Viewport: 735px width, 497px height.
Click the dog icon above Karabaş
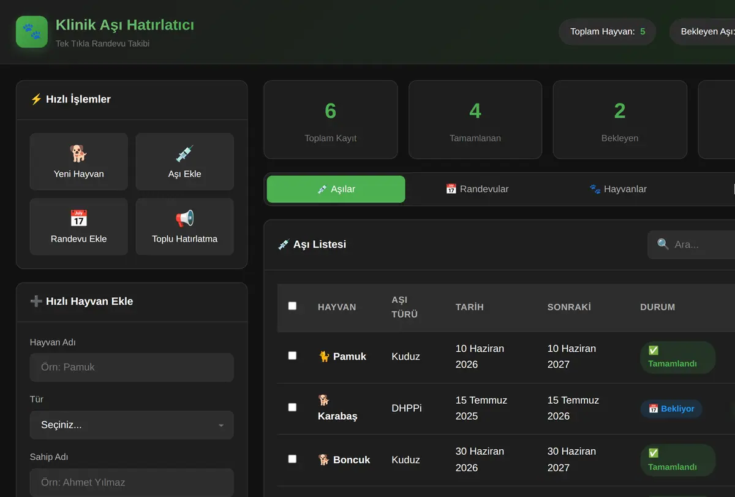tap(324, 400)
